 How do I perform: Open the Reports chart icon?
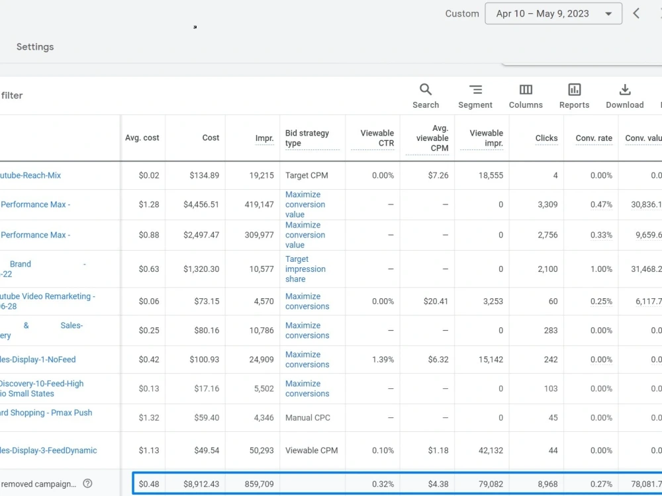click(x=574, y=89)
